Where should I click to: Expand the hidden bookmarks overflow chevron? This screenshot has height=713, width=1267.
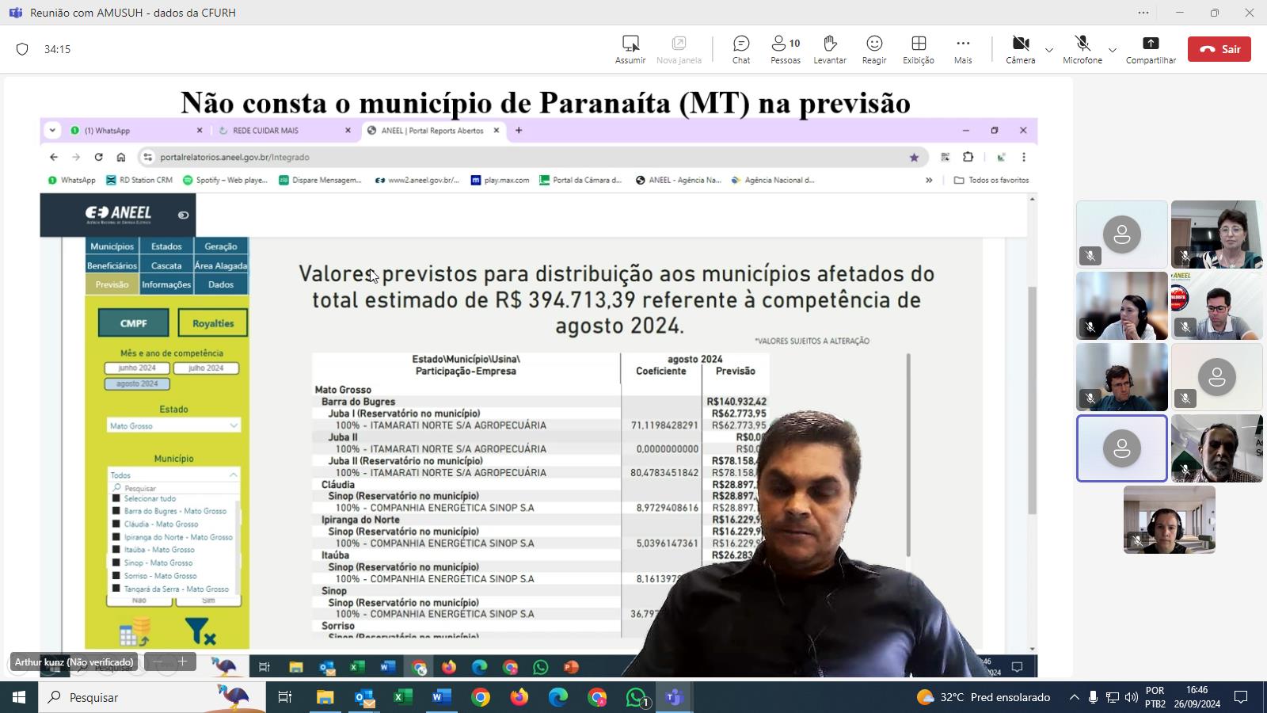tap(929, 180)
